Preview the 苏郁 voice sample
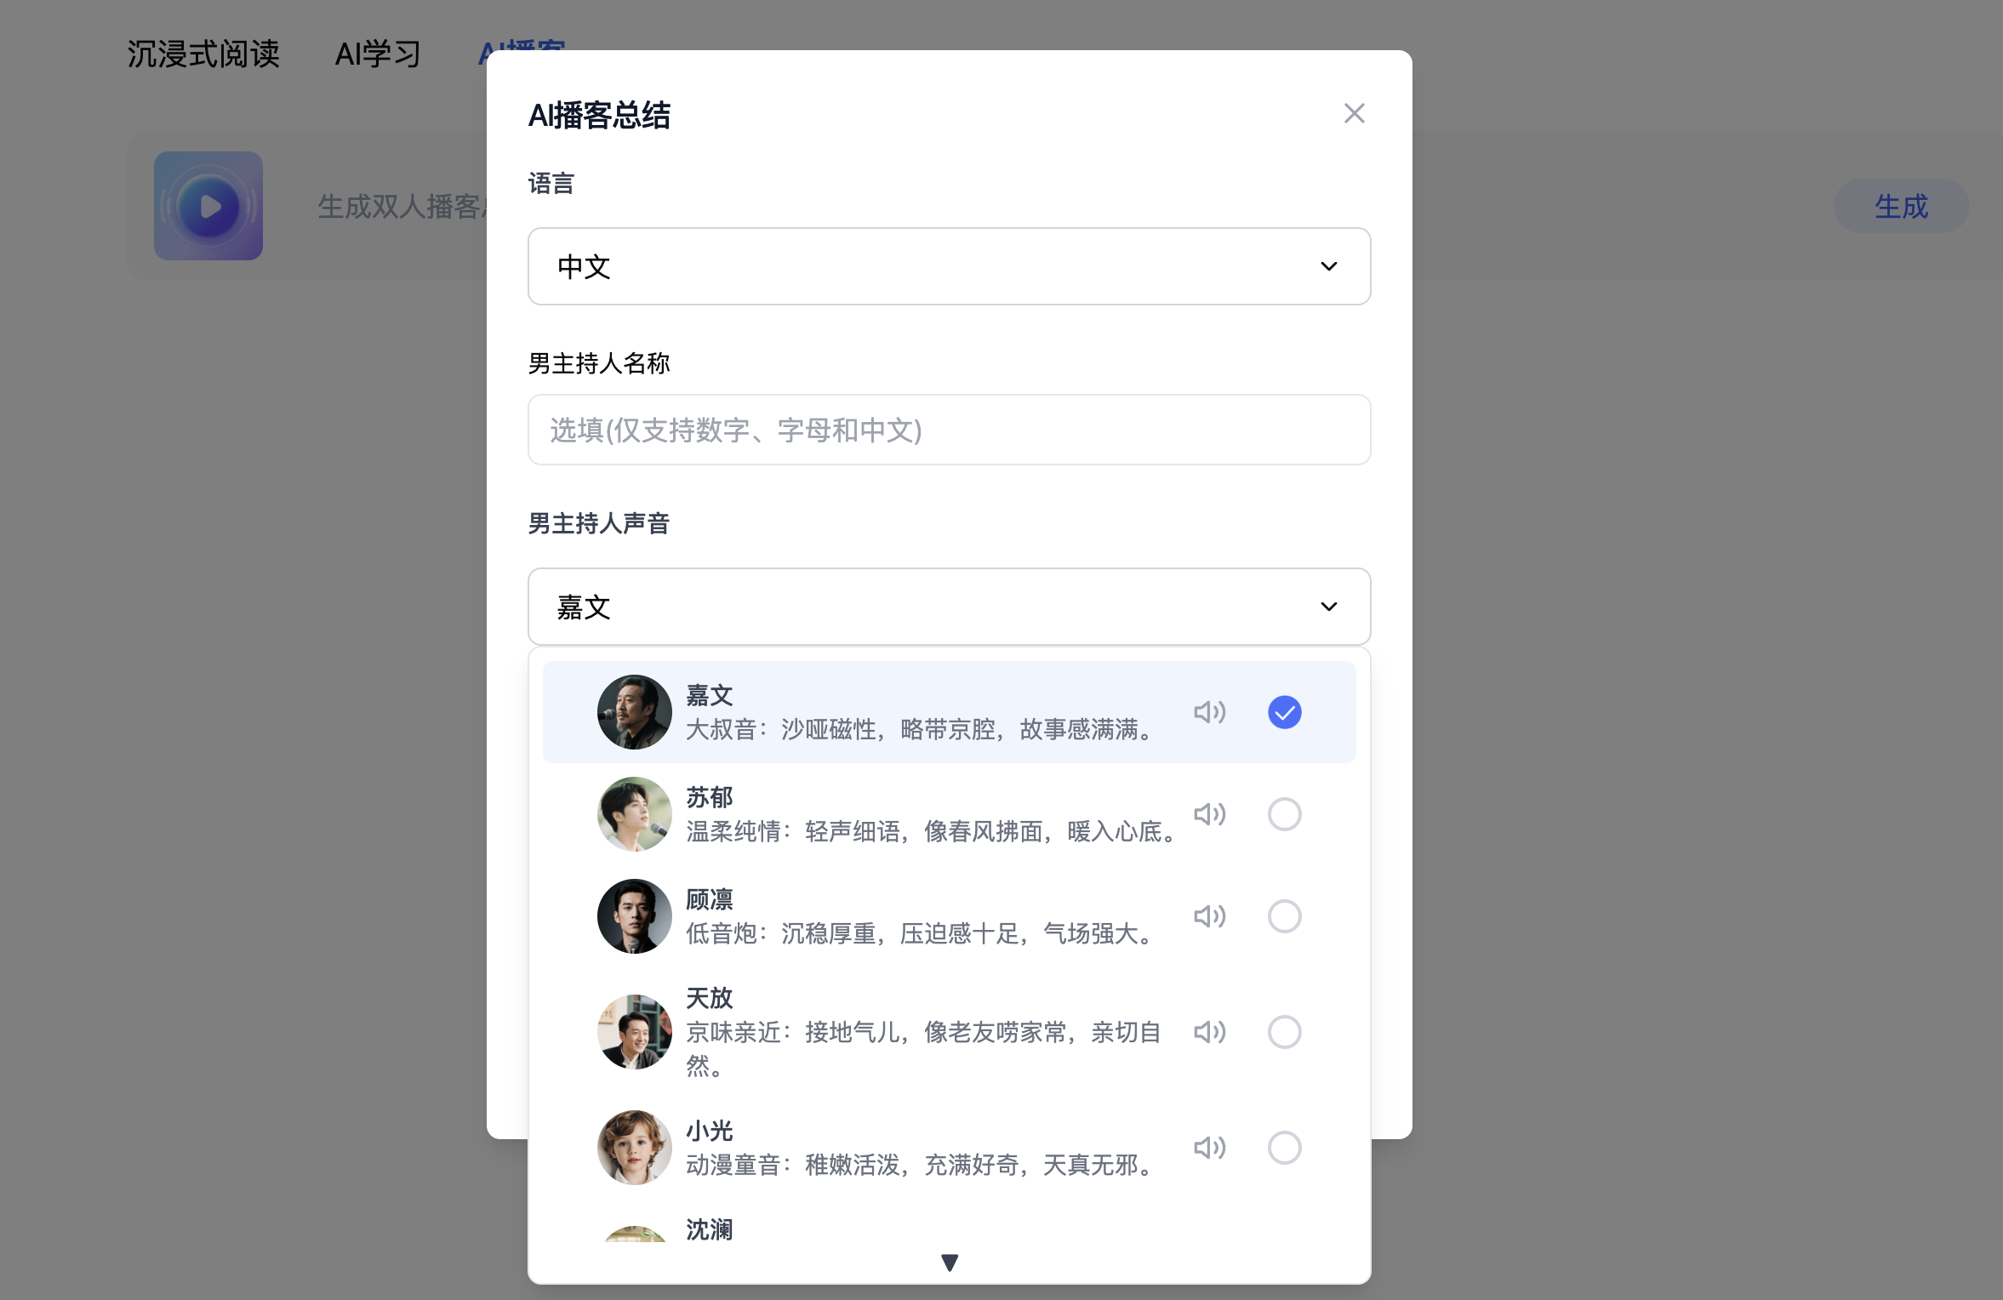The width and height of the screenshot is (2003, 1300). pyautogui.click(x=1209, y=814)
